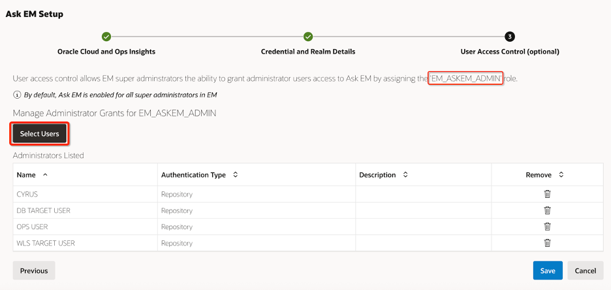This screenshot has width=611, height=290.
Task: Remove WLS TARGET USER with trash icon
Action: tap(547, 243)
